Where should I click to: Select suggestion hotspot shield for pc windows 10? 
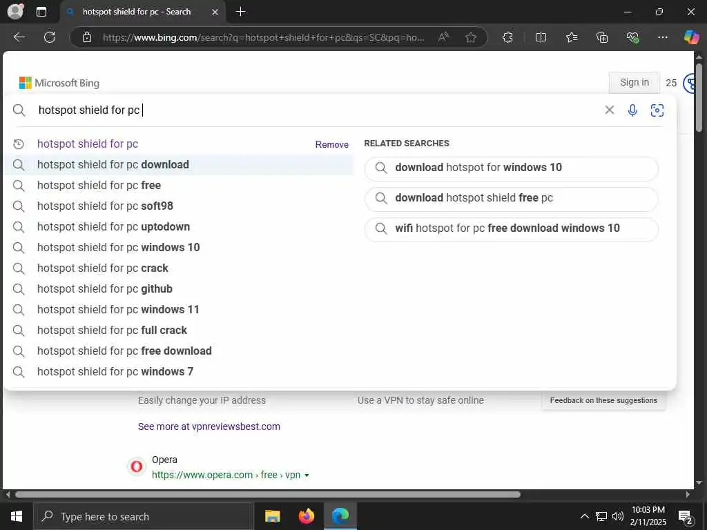[179, 248]
